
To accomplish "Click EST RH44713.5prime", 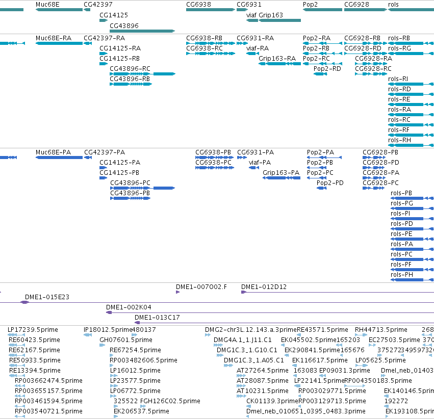I will [381, 330].
